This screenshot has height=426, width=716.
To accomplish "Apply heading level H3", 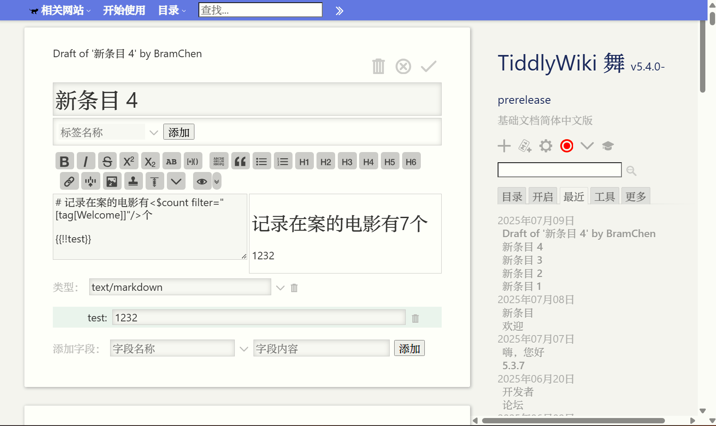I will tap(347, 161).
